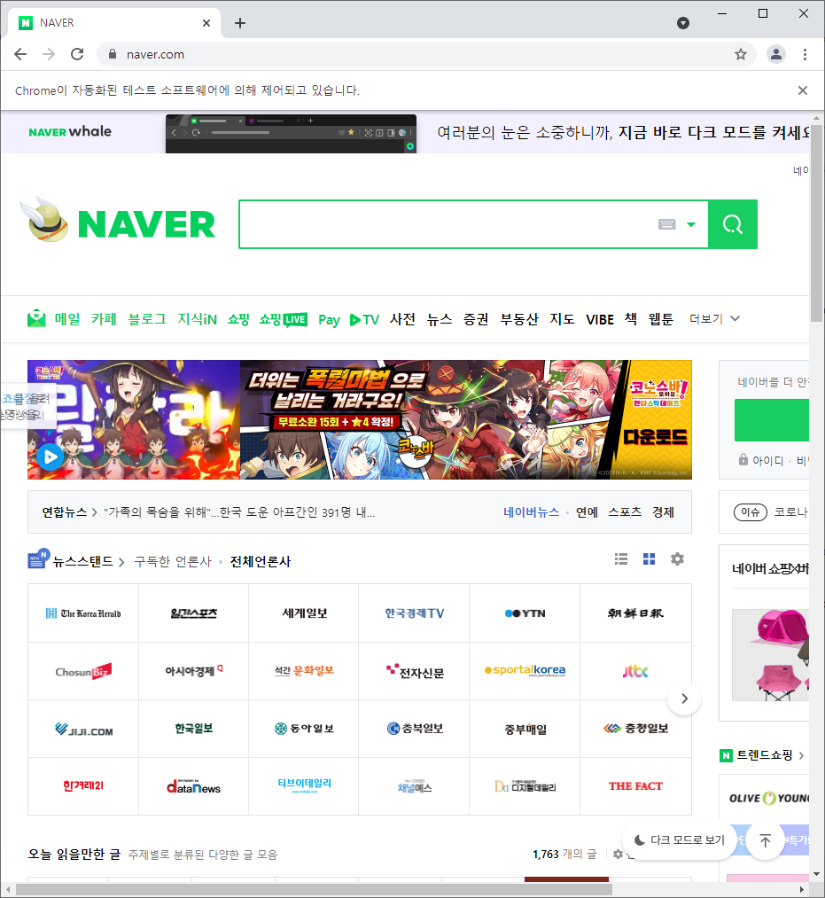Viewport: 825px width, 898px height.
Task: Open the tab search dropdown in title bar
Action: [683, 23]
